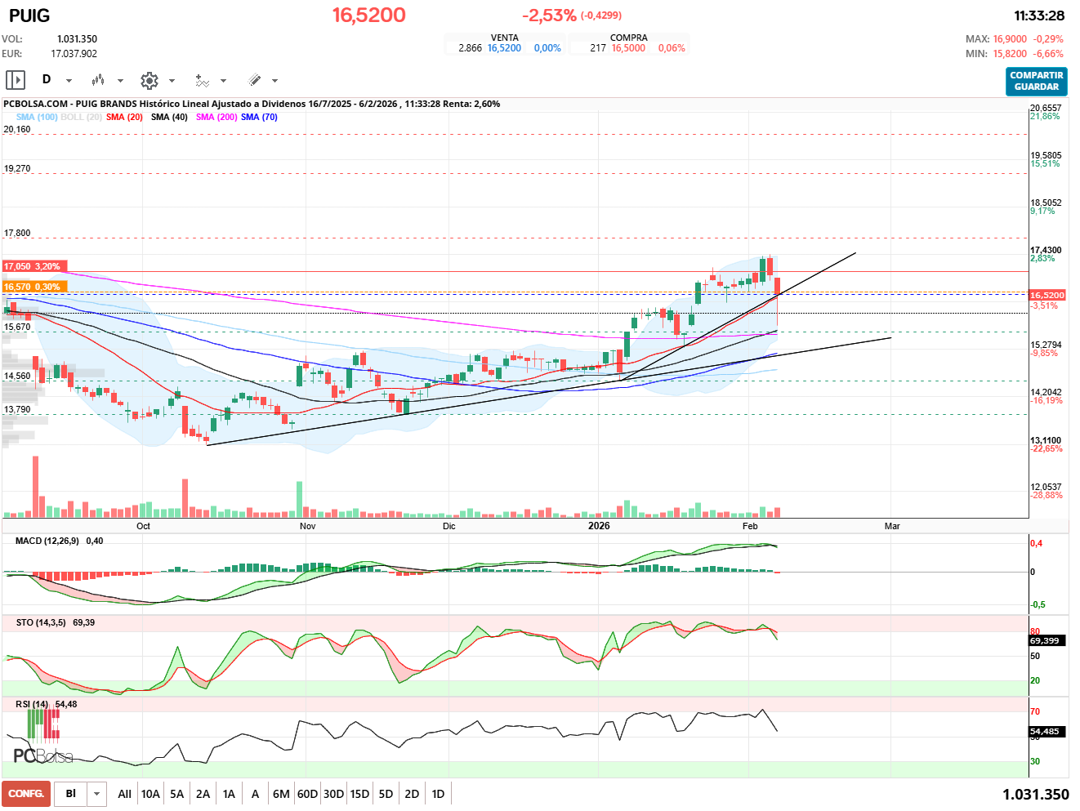Select the drawing pencil tool
This screenshot has height=811, width=1080.
[254, 80]
